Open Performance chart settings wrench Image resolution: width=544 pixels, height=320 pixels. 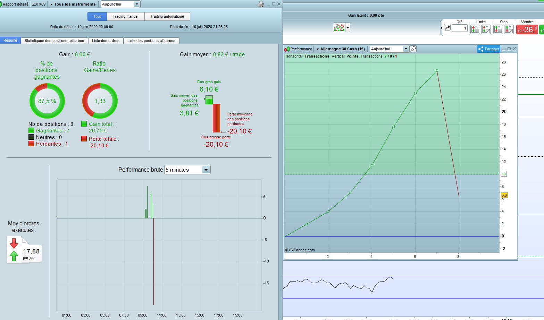tap(413, 49)
